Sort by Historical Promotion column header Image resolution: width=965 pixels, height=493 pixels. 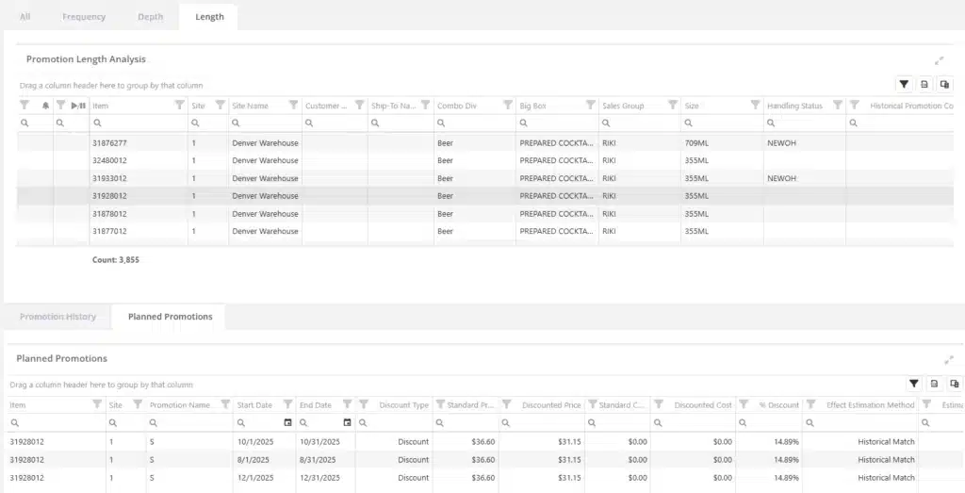pos(911,106)
